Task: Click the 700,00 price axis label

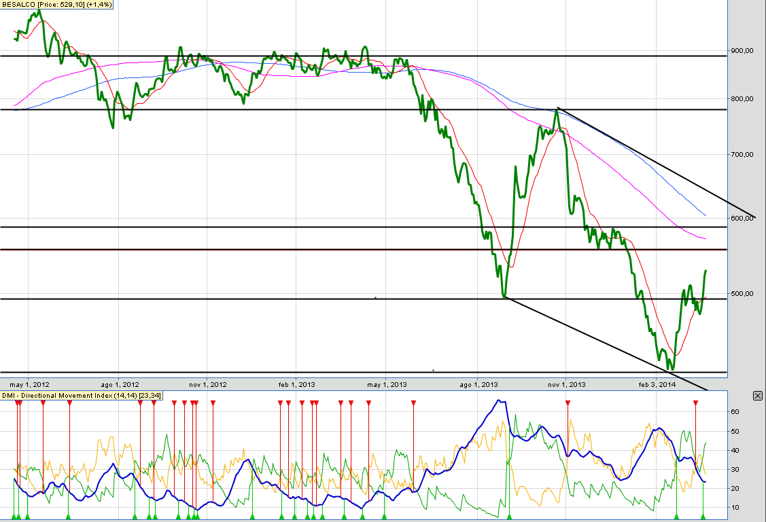Action: (742, 154)
